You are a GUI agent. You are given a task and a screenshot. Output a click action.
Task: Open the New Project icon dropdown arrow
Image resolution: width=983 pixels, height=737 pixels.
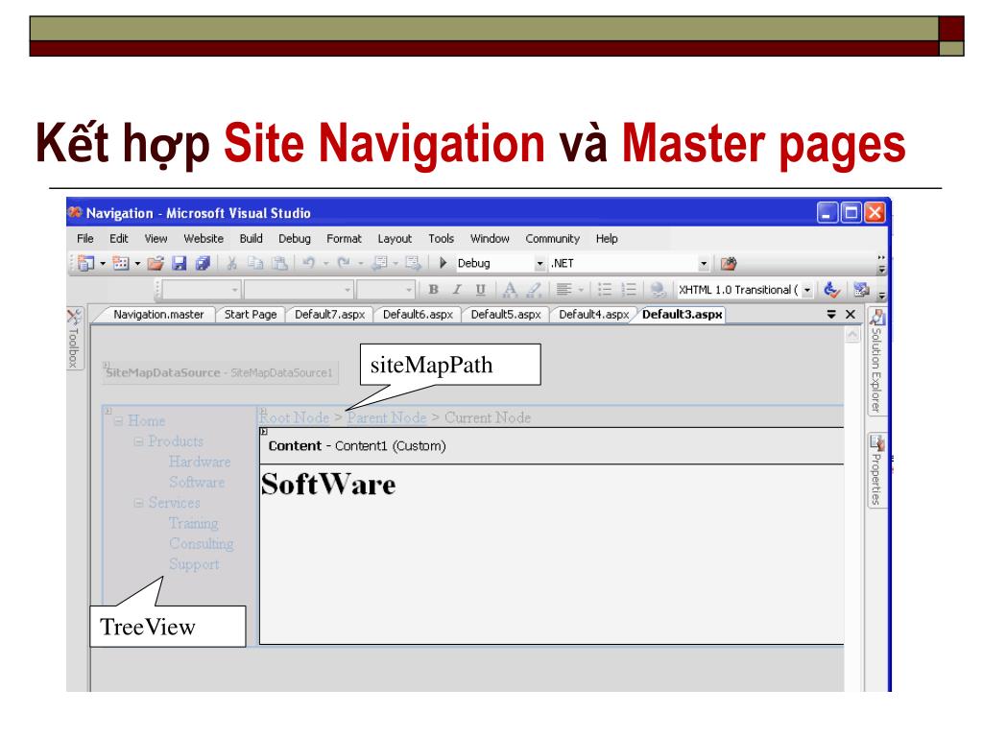[x=103, y=264]
